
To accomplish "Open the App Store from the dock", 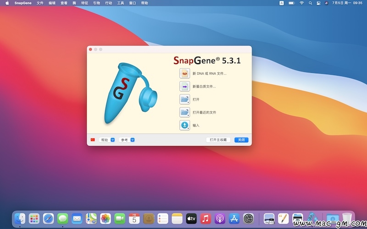I will pos(234,219).
